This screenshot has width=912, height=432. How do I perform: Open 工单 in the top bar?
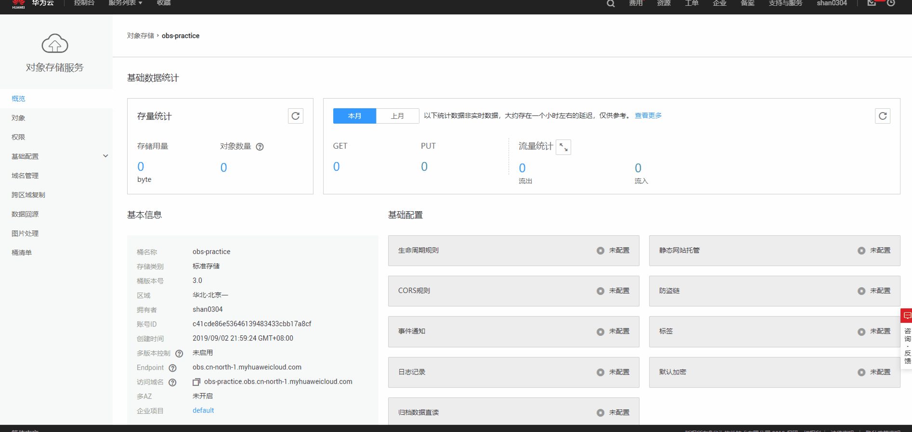691,3
